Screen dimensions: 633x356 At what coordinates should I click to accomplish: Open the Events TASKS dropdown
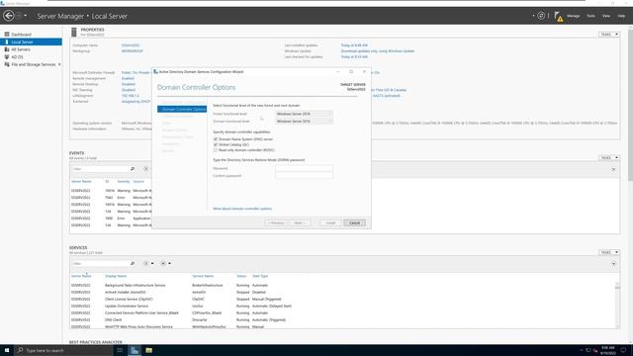coord(609,157)
